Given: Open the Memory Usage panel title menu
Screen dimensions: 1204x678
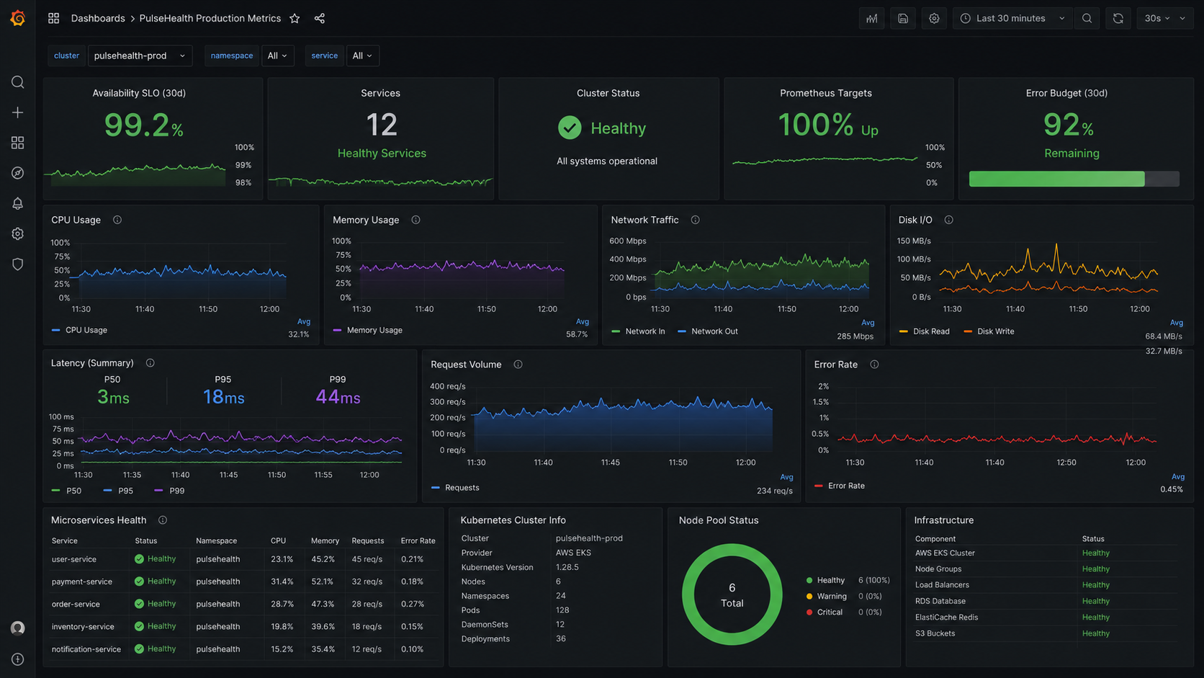Looking at the screenshot, I should (366, 220).
